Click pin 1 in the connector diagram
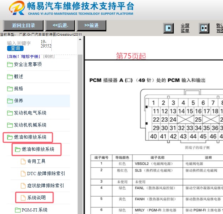This screenshot has width=223, height=214. 153,103
